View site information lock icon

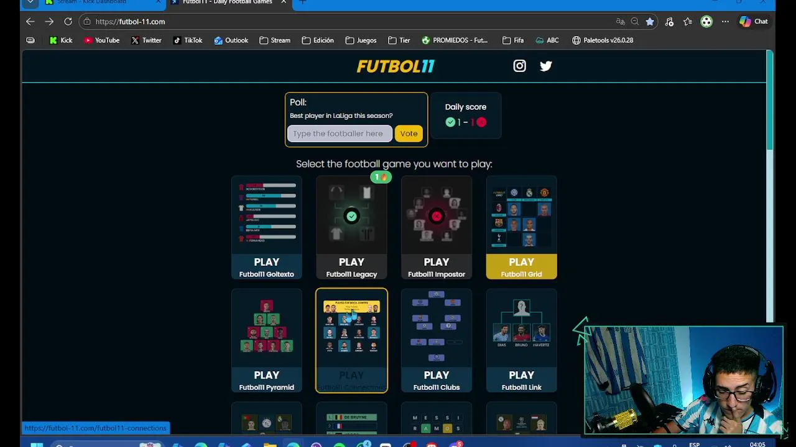coord(87,21)
